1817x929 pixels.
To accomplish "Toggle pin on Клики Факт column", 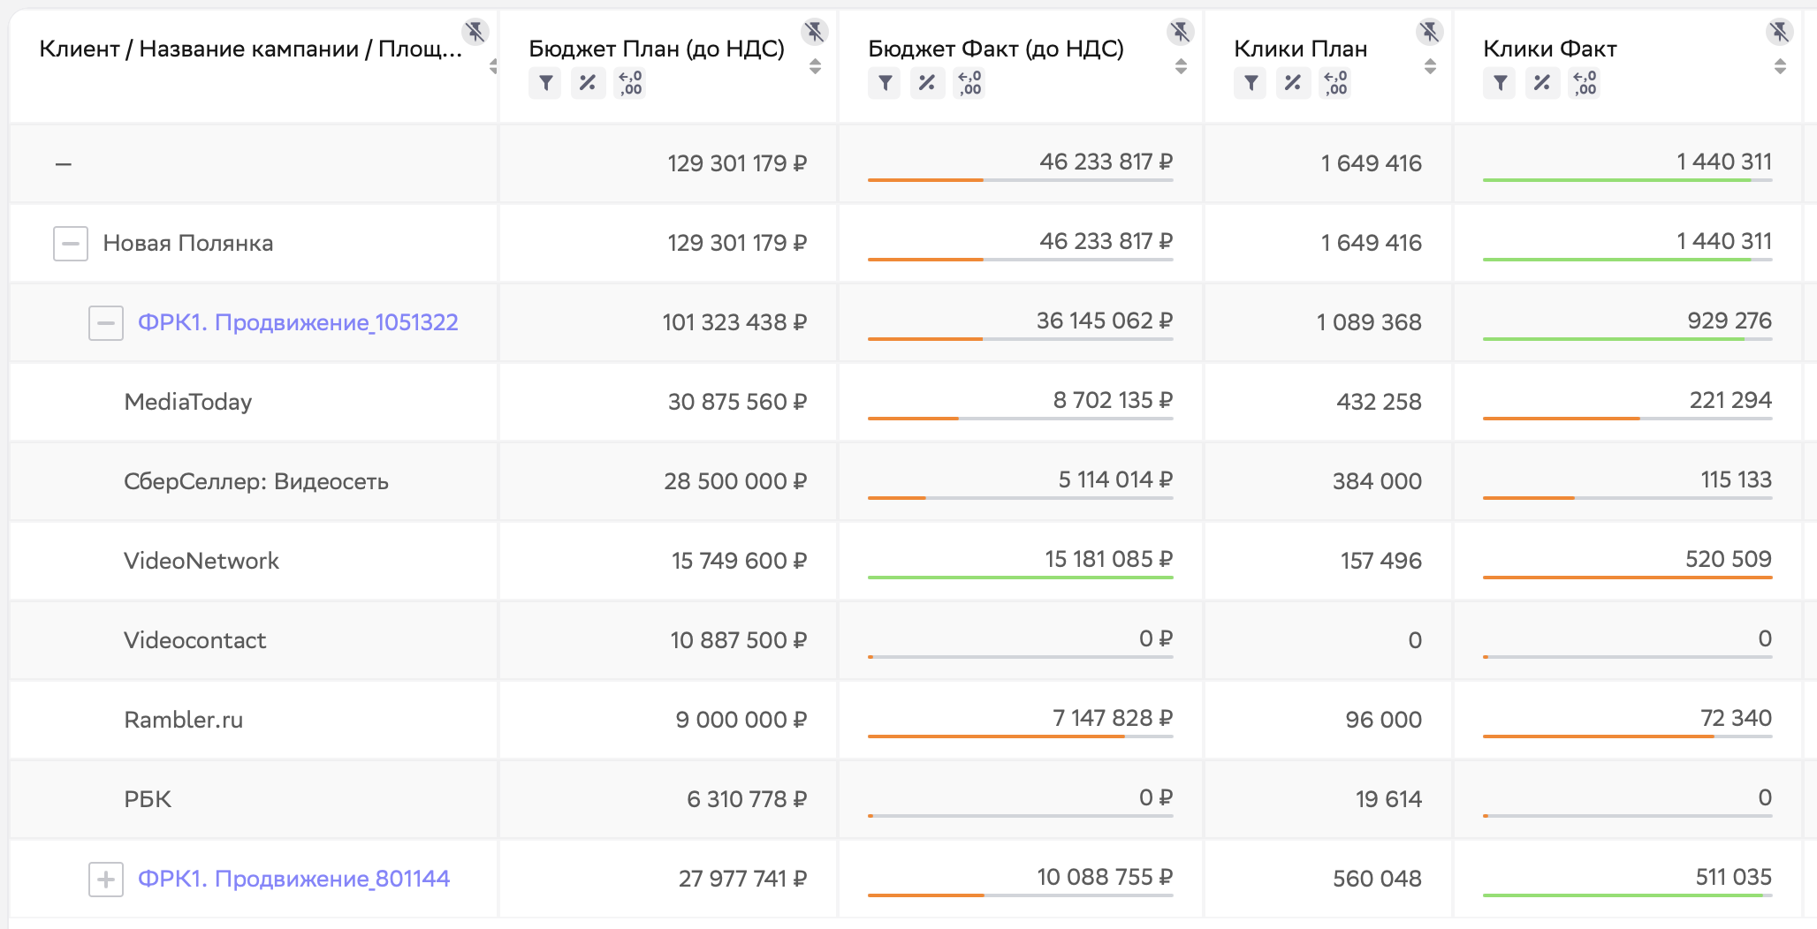I will click(x=1779, y=33).
